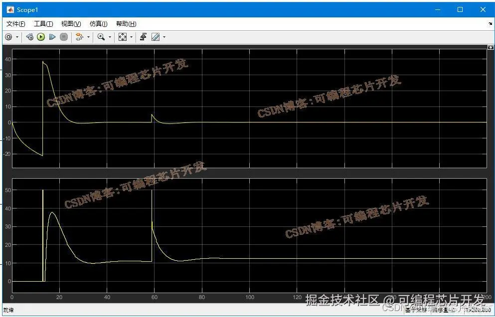Select the zoom magnifier tool

click(x=101, y=37)
